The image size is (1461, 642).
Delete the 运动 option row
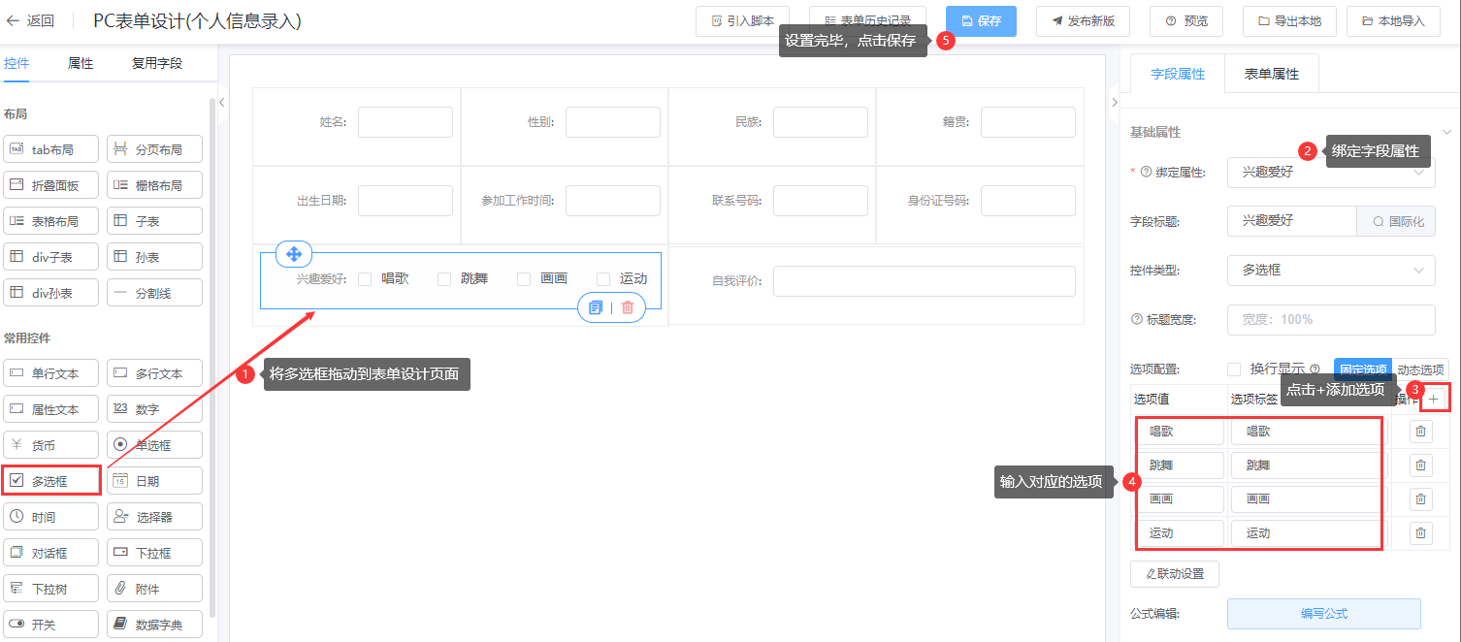pos(1420,533)
